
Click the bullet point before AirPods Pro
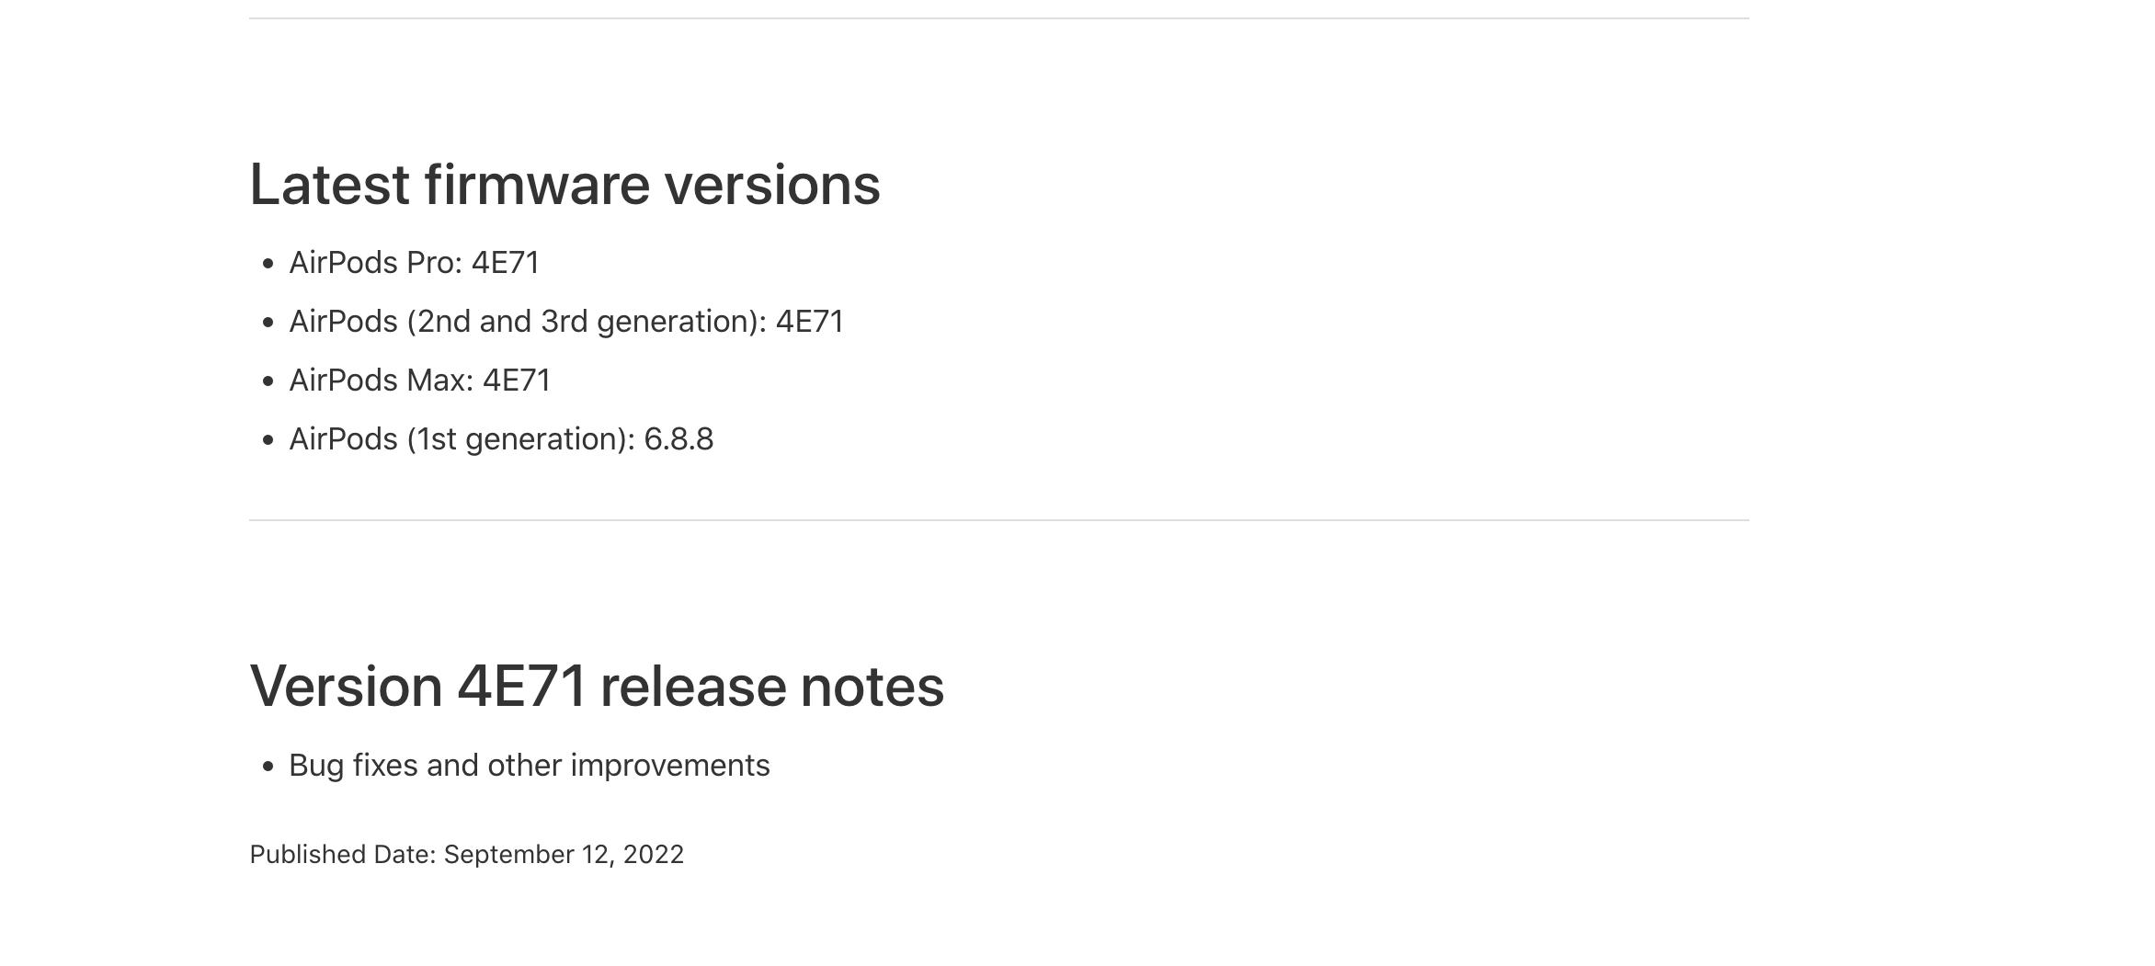coord(268,264)
